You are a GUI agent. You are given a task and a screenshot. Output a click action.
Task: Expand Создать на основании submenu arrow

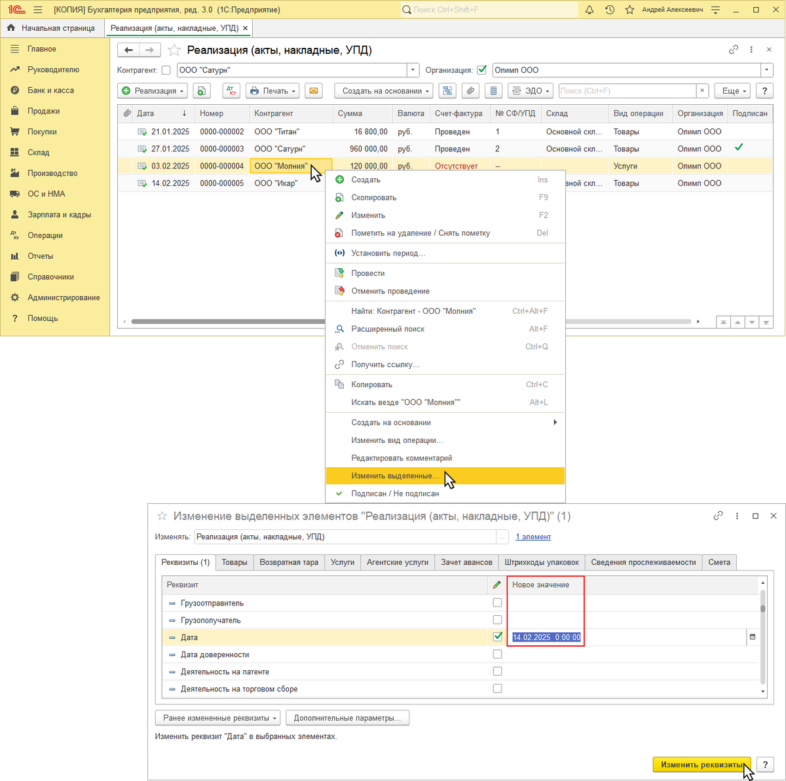coord(555,423)
